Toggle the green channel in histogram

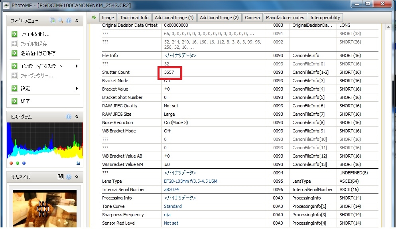18,163
